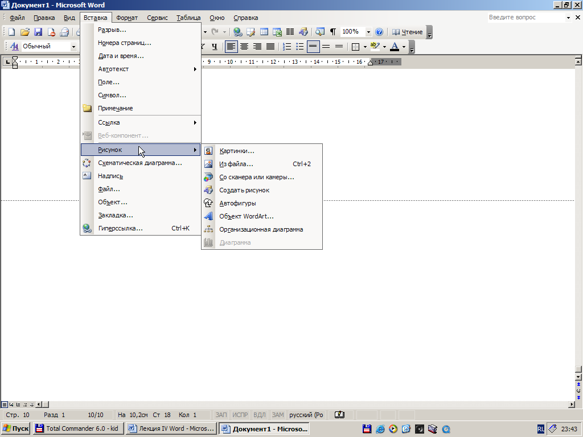Create a new blank document
Viewport: 583px width, 437px height.
(11, 32)
